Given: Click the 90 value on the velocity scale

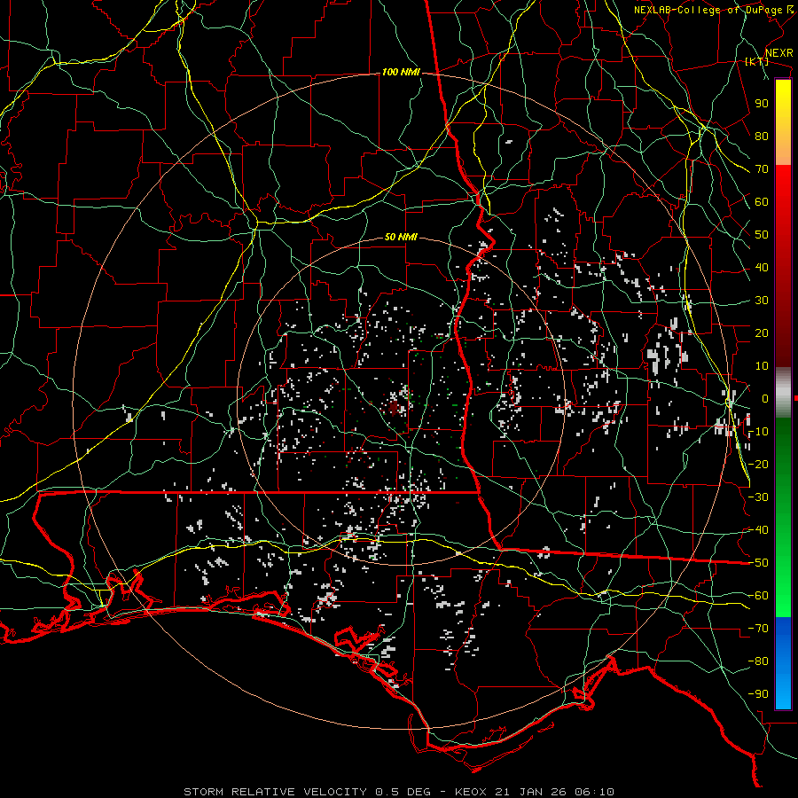Looking at the screenshot, I should pyautogui.click(x=762, y=104).
